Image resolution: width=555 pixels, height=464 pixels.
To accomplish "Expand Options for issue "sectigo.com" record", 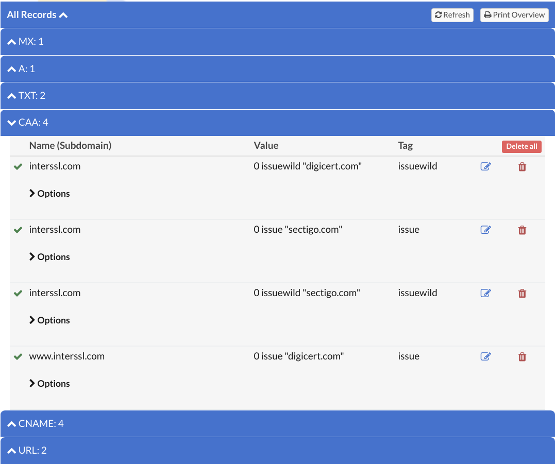I will click(x=49, y=257).
